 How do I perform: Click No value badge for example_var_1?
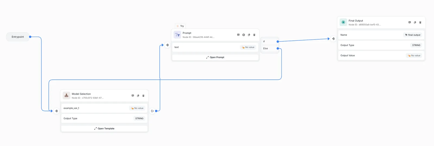tap(137, 108)
